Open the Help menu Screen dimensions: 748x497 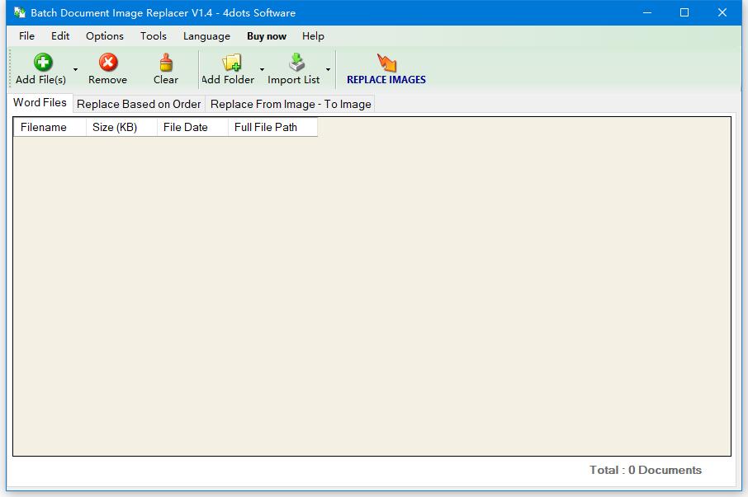tap(313, 36)
